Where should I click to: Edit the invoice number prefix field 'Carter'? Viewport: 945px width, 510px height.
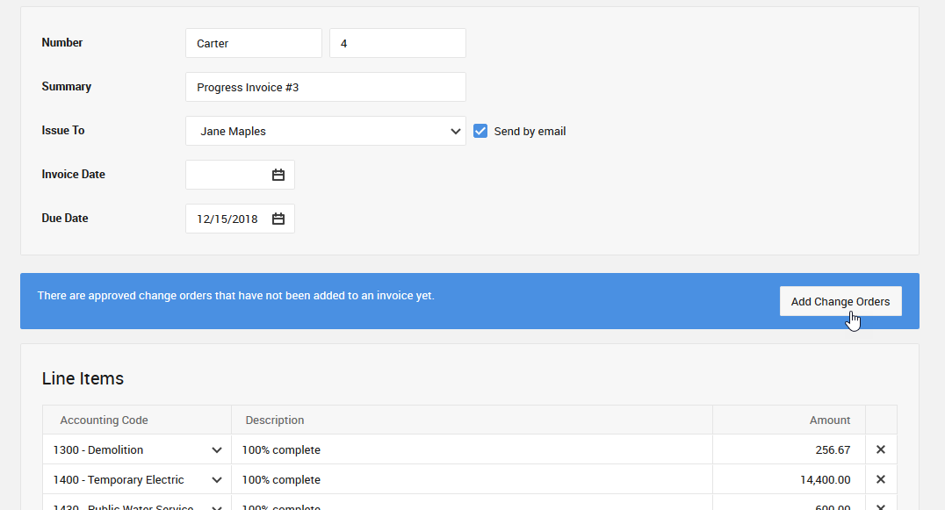coord(253,43)
